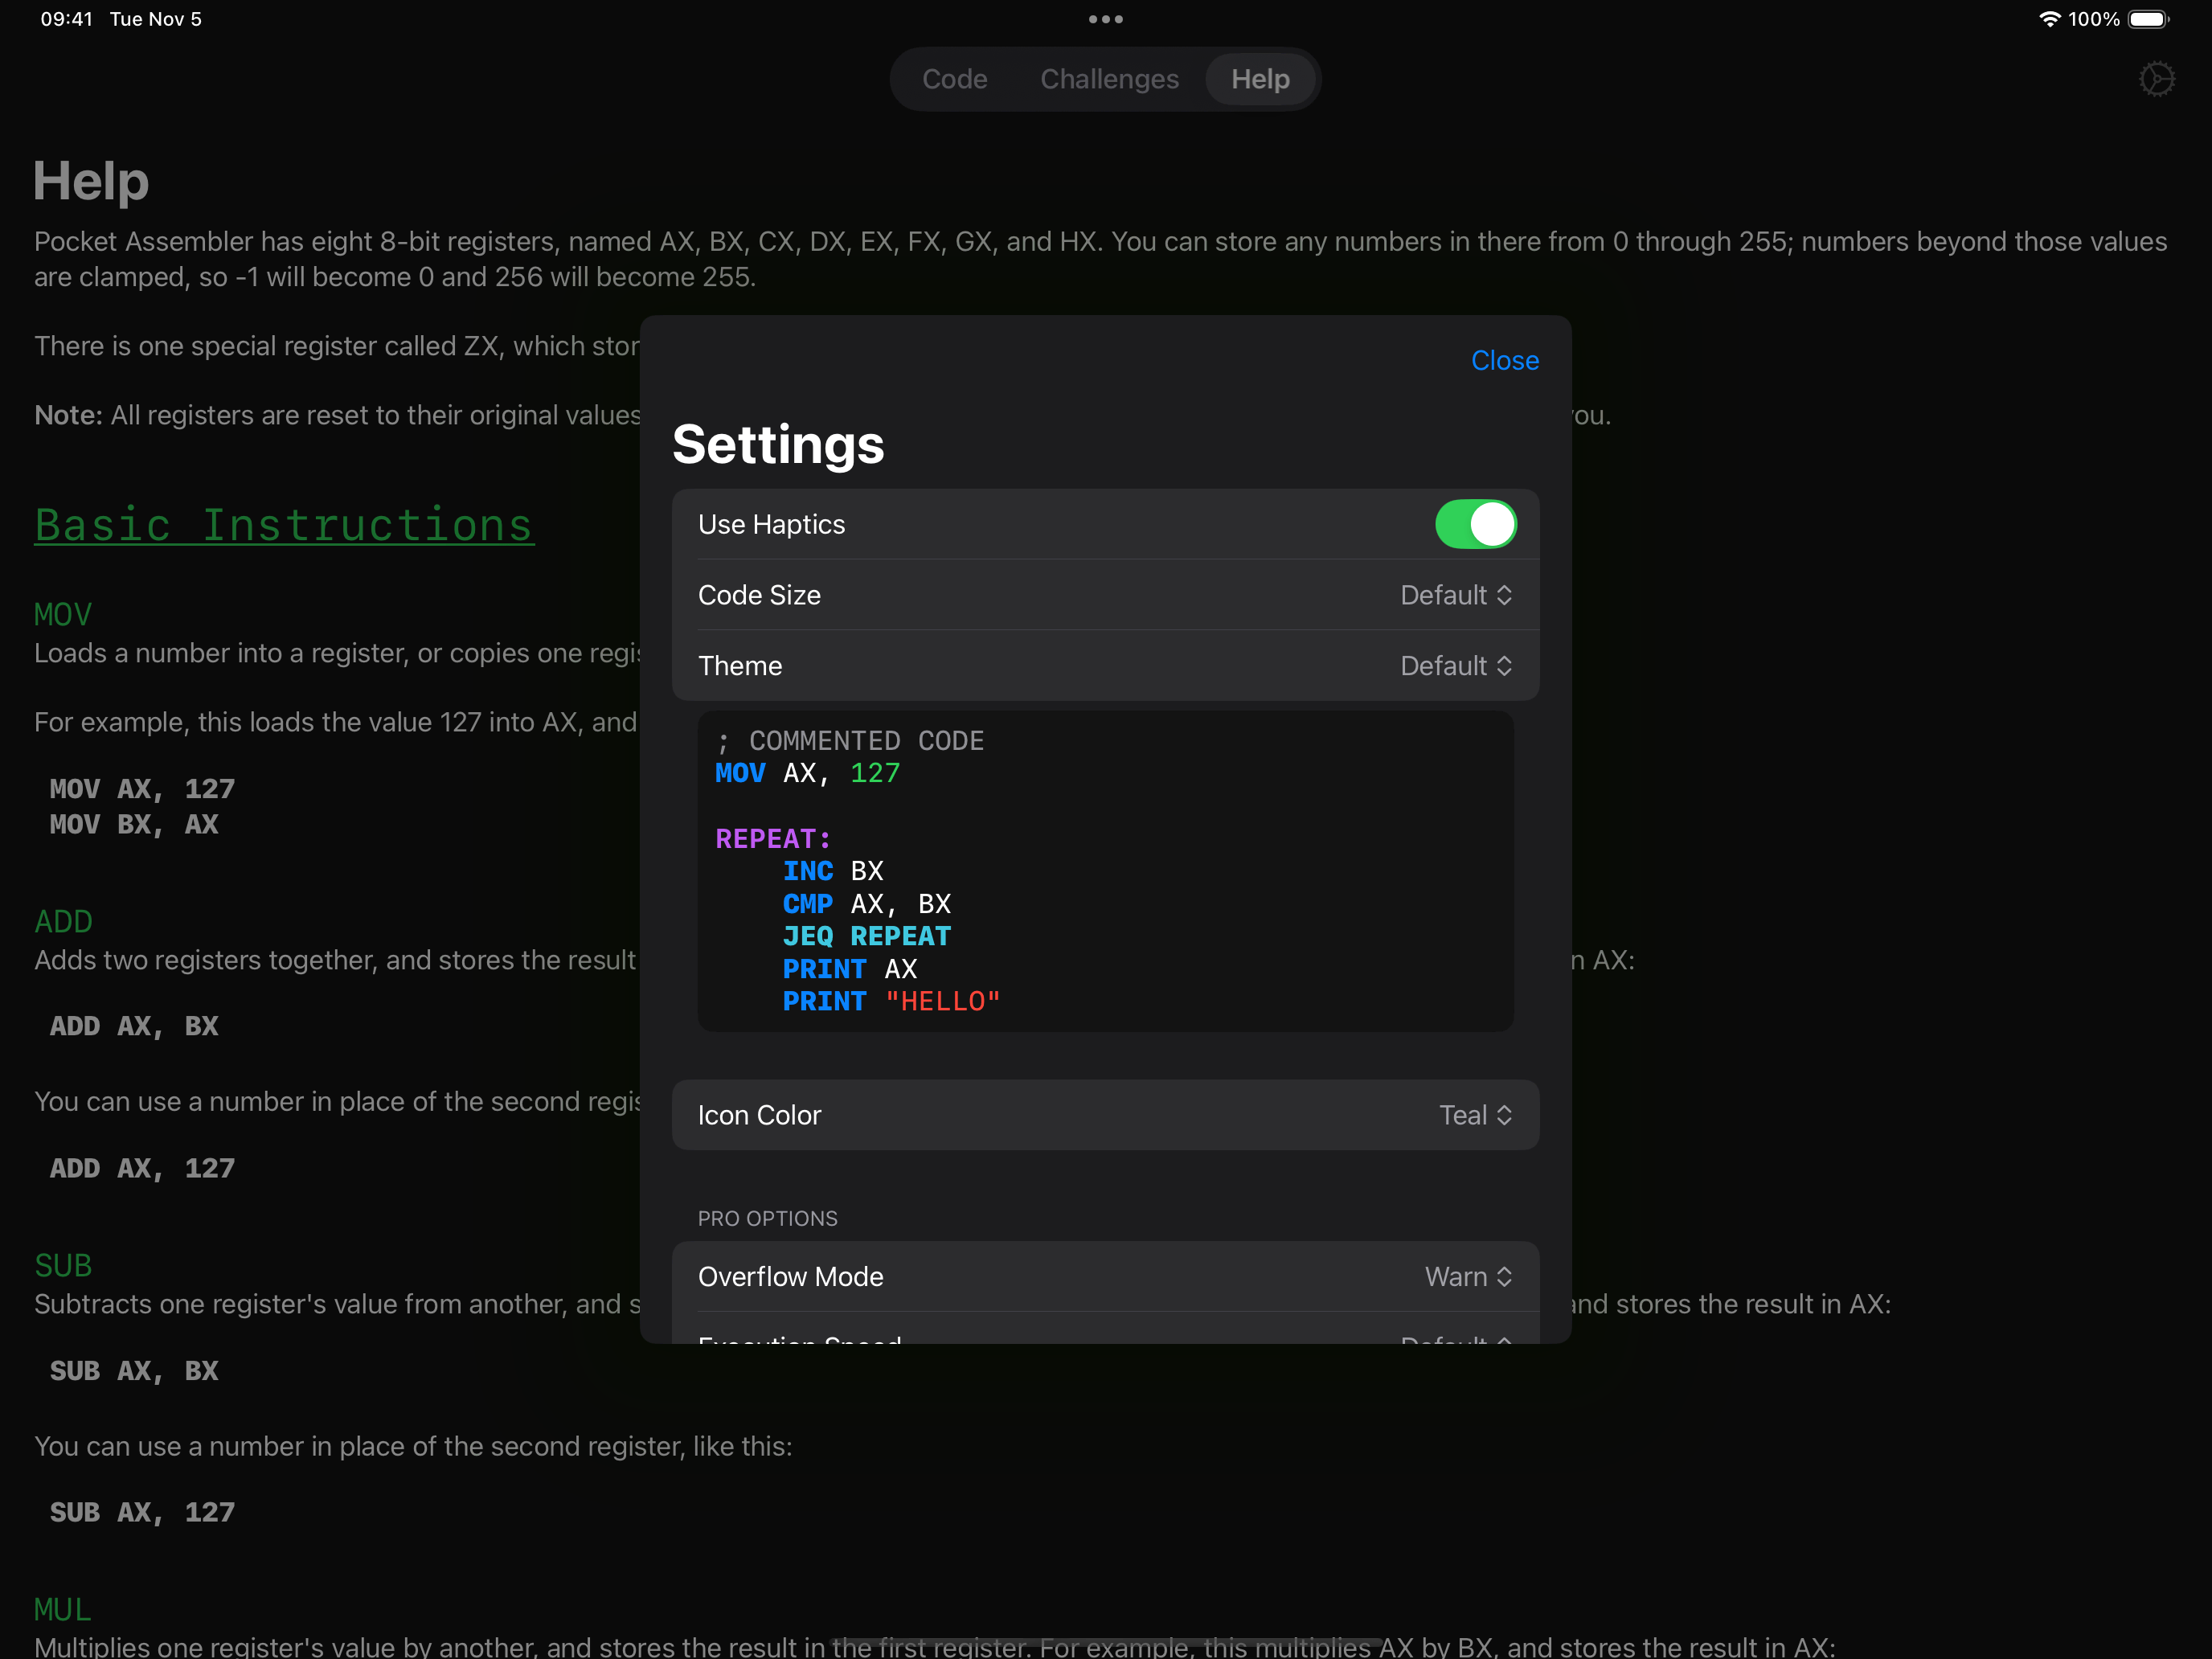
Task: Click the 09:41 clock in status bar
Action: click(x=66, y=19)
